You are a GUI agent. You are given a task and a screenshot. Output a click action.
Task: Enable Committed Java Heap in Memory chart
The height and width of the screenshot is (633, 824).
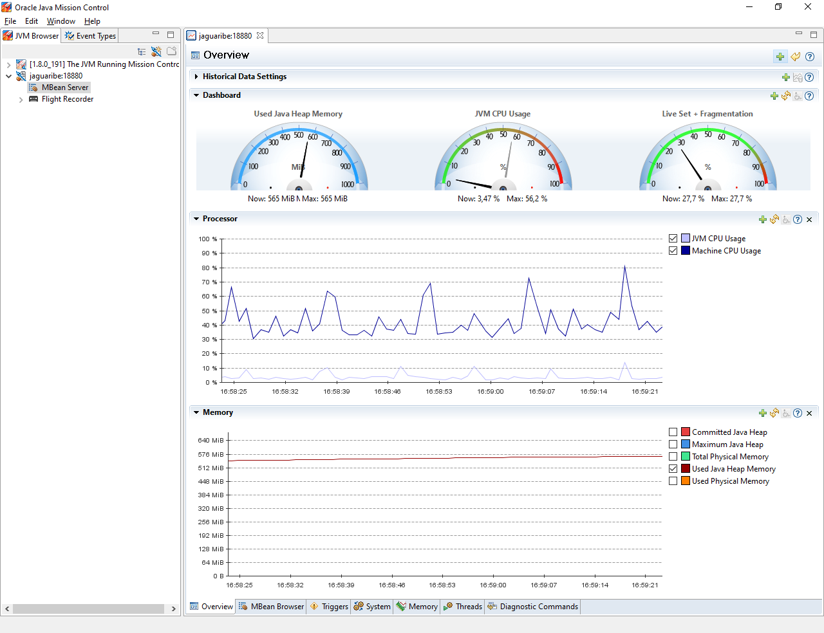tap(673, 432)
